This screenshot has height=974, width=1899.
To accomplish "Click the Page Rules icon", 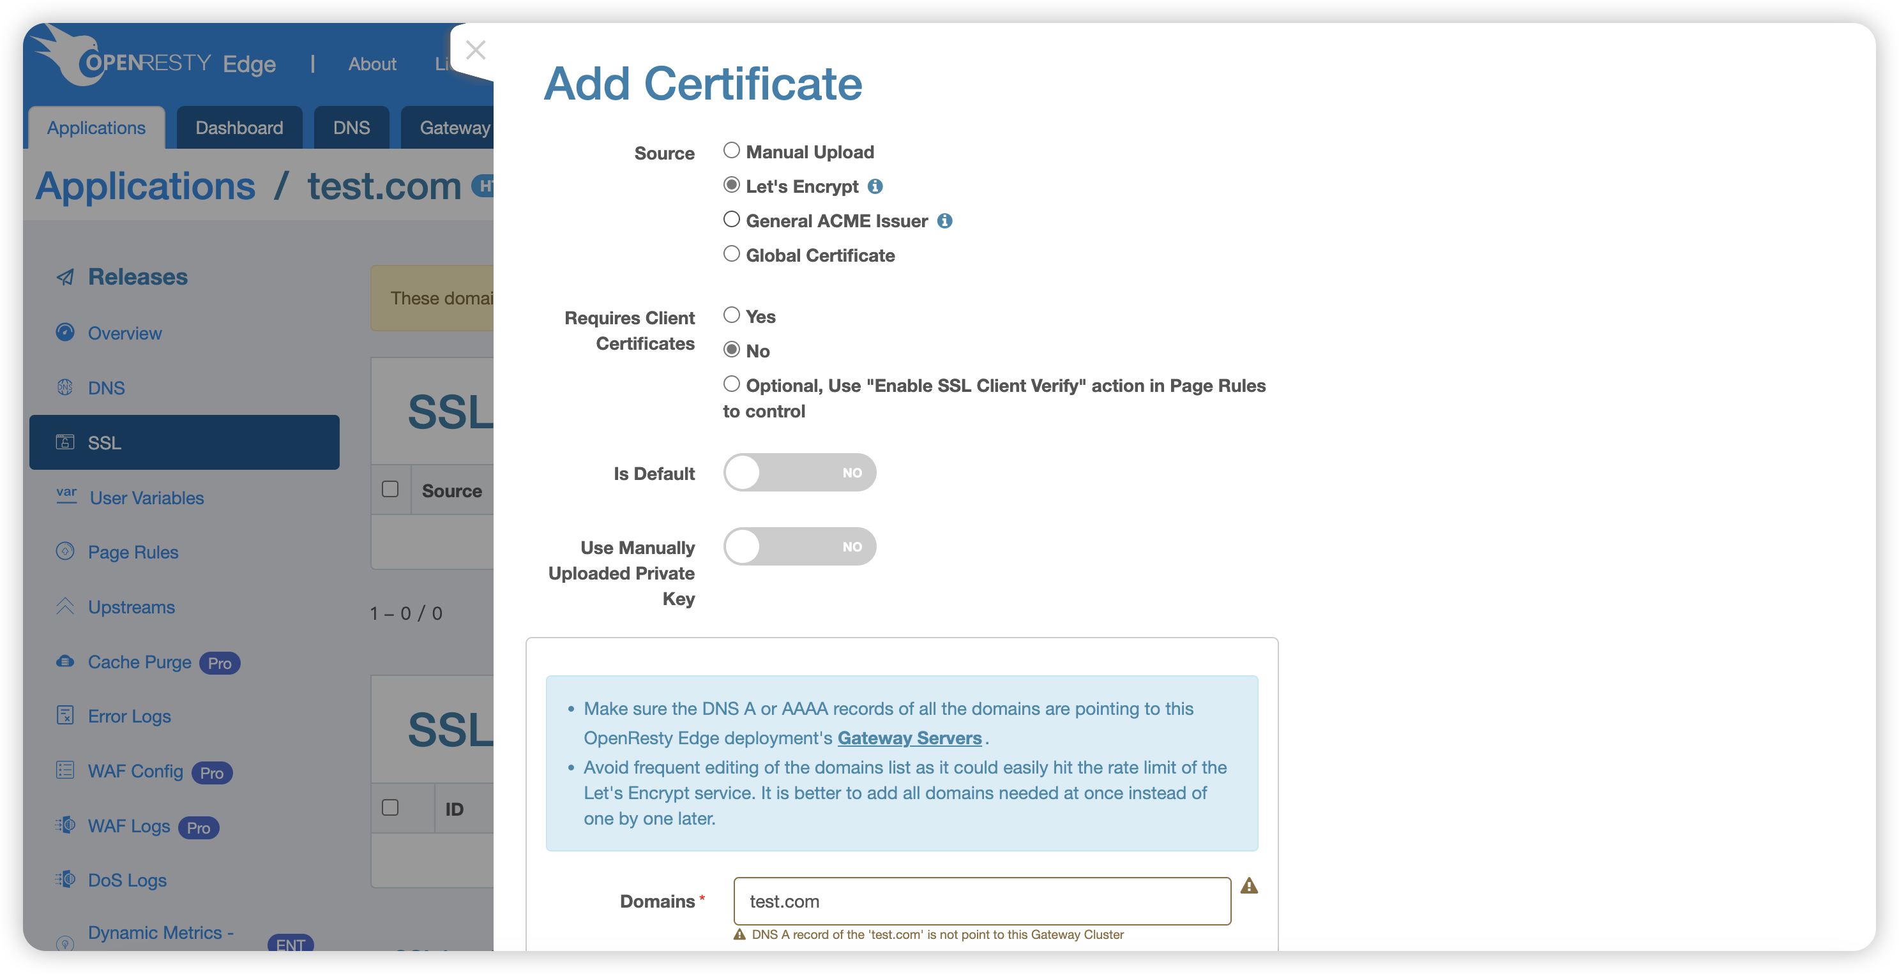I will click(x=66, y=551).
